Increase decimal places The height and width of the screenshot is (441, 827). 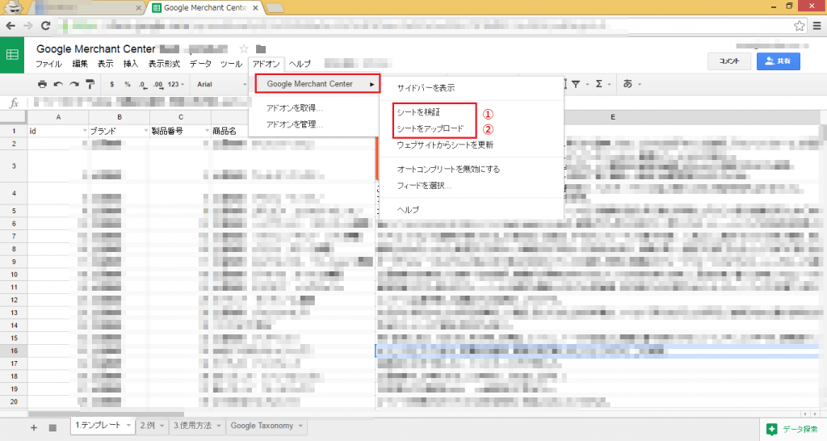pos(157,84)
